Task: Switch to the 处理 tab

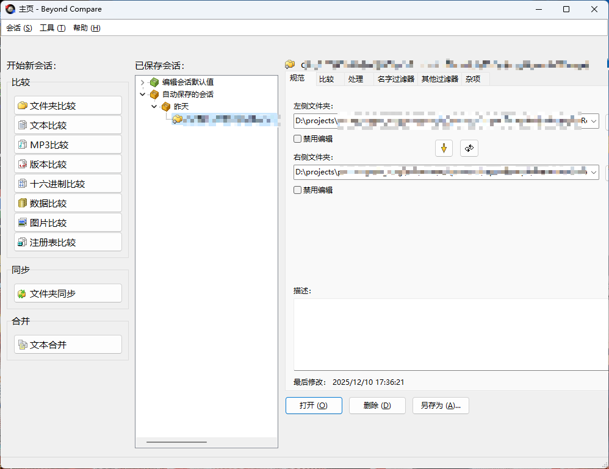Action: (x=356, y=79)
